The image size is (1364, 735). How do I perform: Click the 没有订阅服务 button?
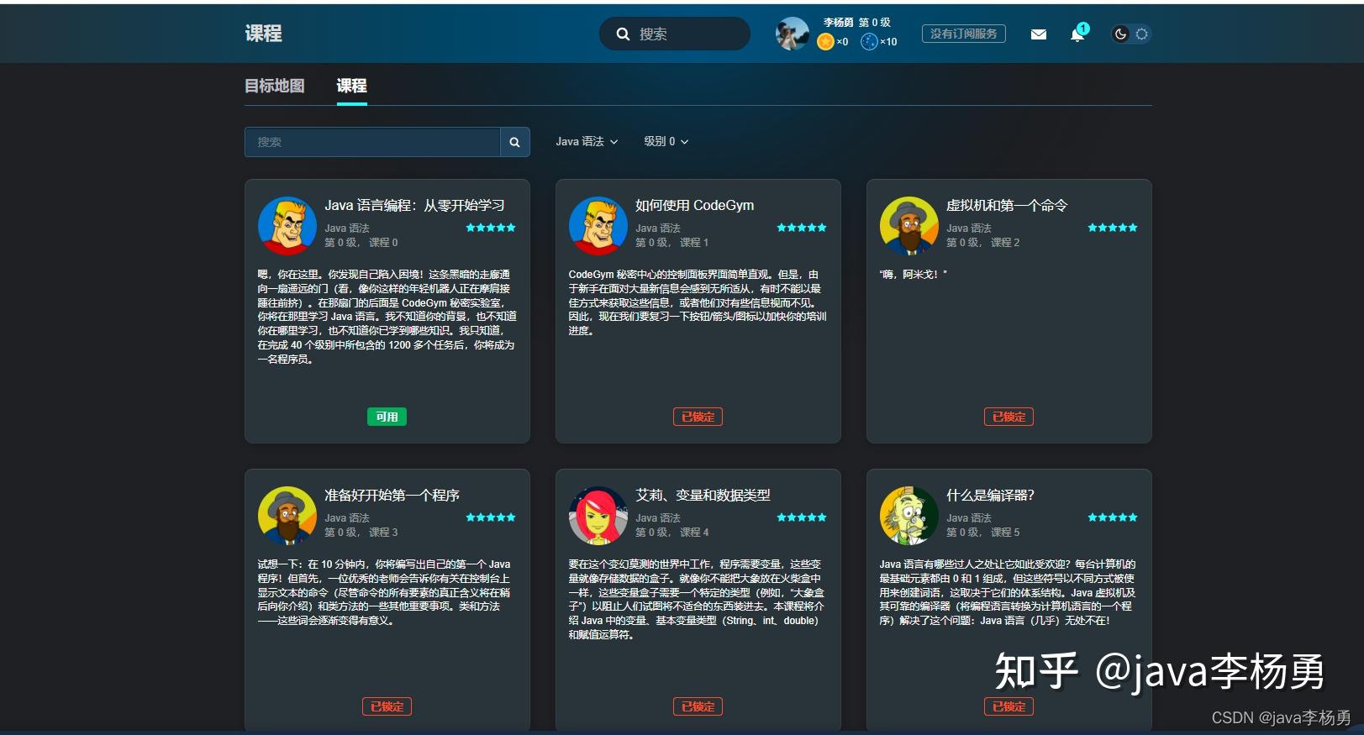pos(964,34)
